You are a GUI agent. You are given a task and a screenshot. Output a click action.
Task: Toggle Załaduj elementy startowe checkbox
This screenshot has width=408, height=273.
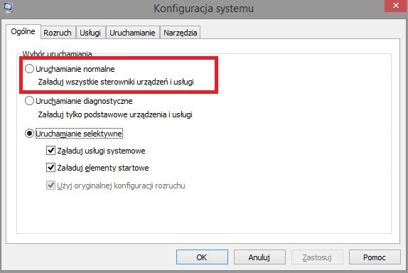coord(50,167)
